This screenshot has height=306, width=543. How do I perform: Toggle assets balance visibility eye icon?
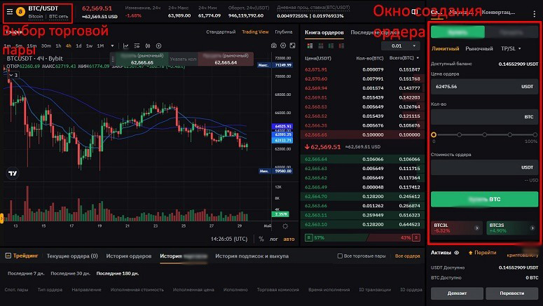456,252
